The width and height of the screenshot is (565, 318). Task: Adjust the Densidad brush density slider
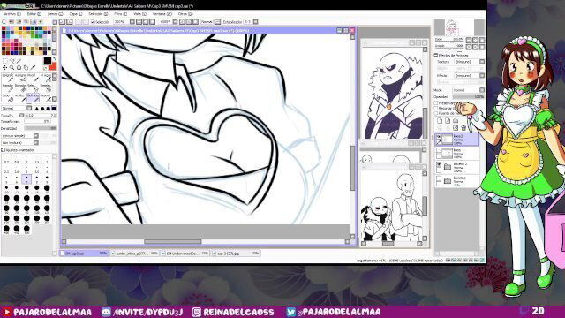coord(41,128)
